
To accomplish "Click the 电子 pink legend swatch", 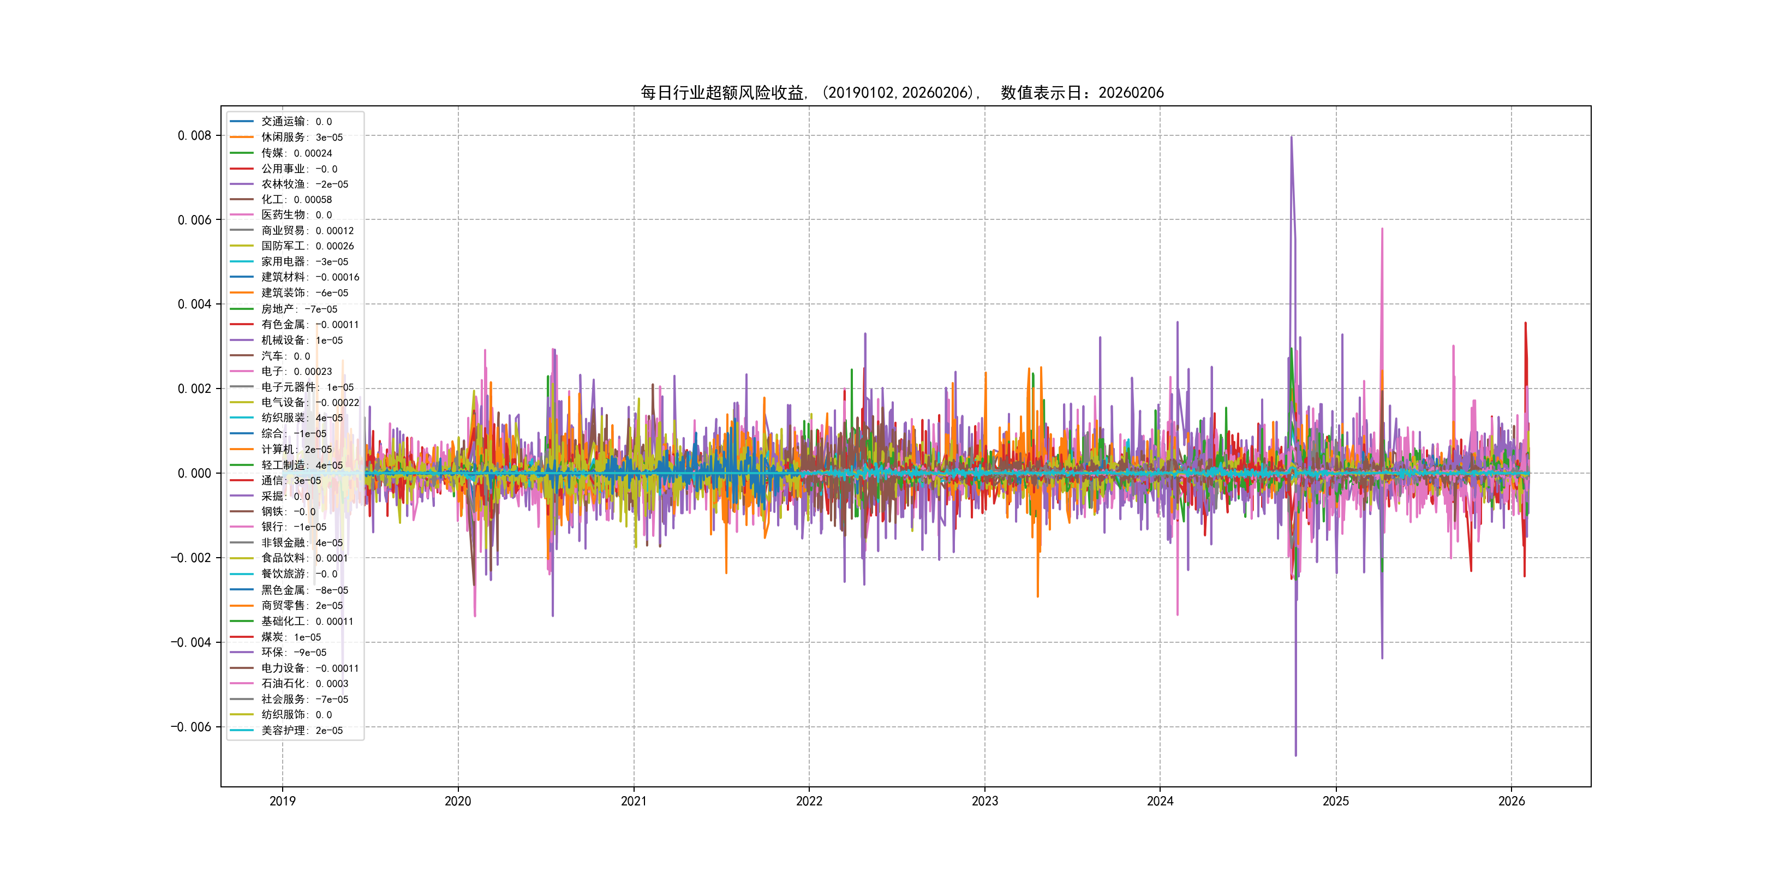I will pos(242,371).
